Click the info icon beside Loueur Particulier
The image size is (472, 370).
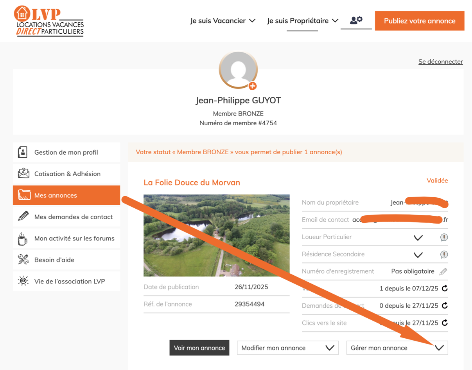(x=444, y=237)
